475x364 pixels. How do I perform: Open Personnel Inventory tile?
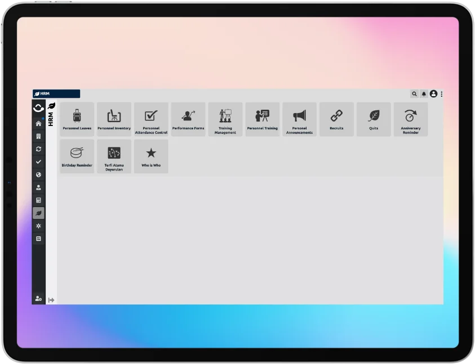[114, 119]
